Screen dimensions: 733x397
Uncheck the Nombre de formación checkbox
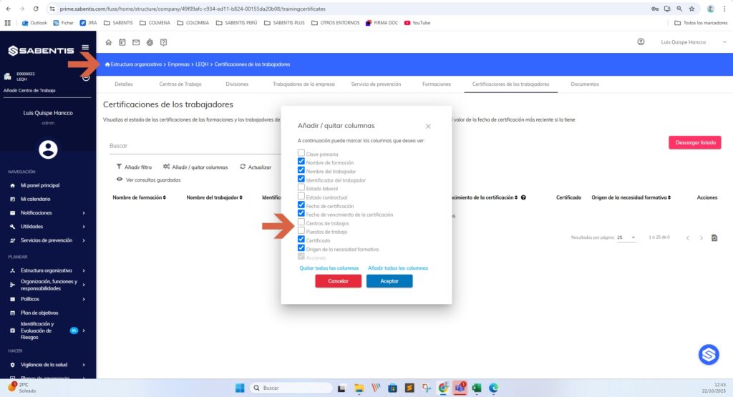pyautogui.click(x=301, y=161)
